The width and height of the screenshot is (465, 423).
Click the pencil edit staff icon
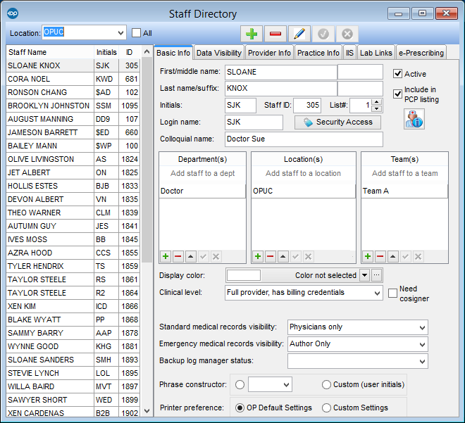point(299,33)
